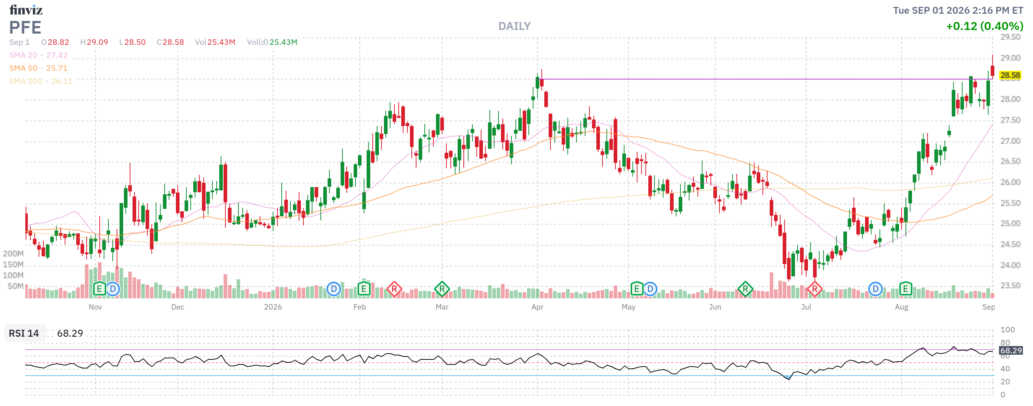This screenshot has height=406, width=1033.
Task: Click the red R marker in July
Action: coord(814,289)
